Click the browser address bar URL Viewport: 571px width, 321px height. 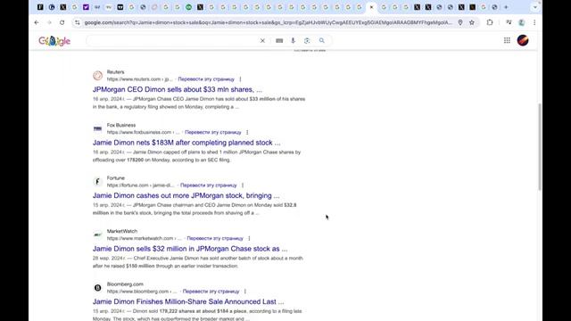click(x=268, y=22)
